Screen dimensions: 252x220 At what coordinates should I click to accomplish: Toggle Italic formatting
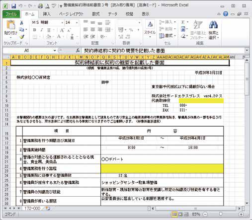pos(42,30)
